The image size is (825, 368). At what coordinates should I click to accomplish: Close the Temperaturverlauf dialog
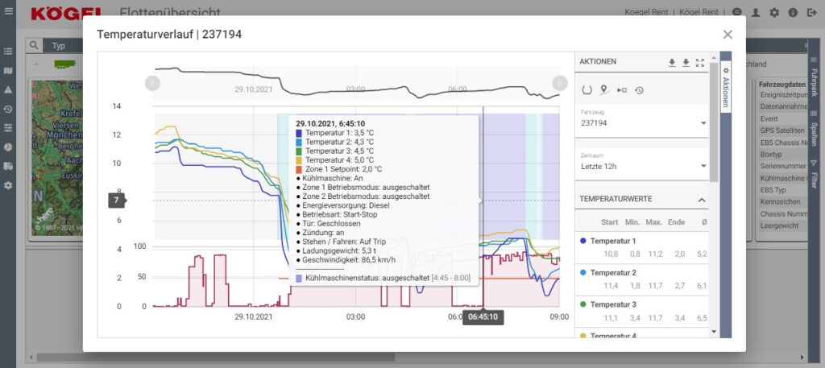728,35
